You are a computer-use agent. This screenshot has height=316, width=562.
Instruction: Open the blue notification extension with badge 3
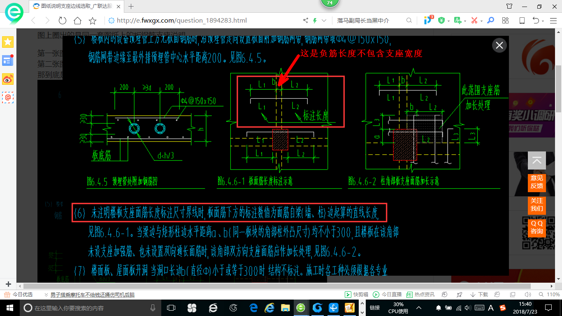click(x=428, y=20)
